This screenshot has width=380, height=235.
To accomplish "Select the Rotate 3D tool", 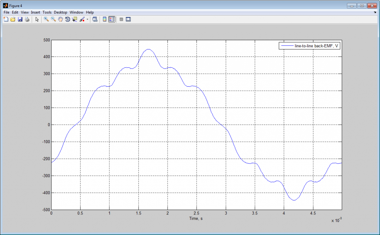I will [x=68, y=19].
